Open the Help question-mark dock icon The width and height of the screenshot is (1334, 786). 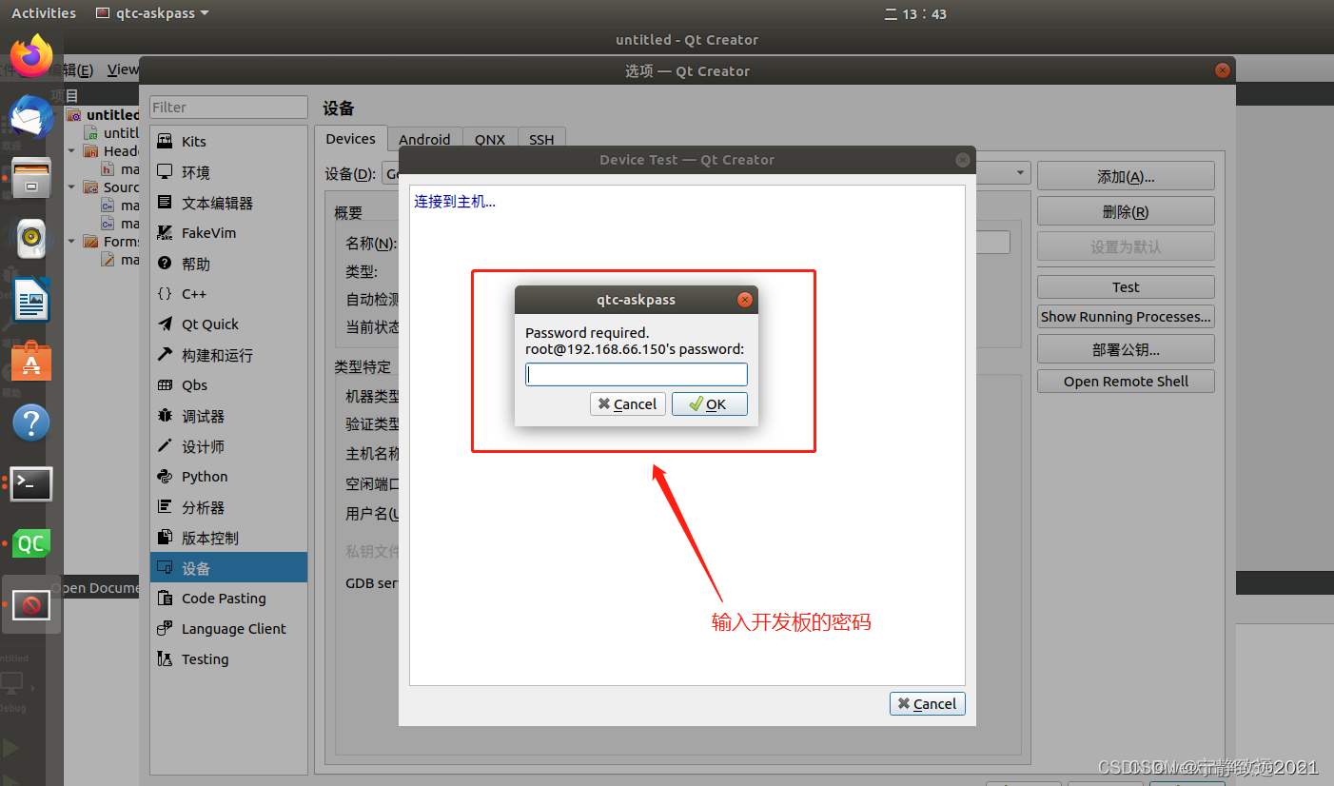(31, 422)
